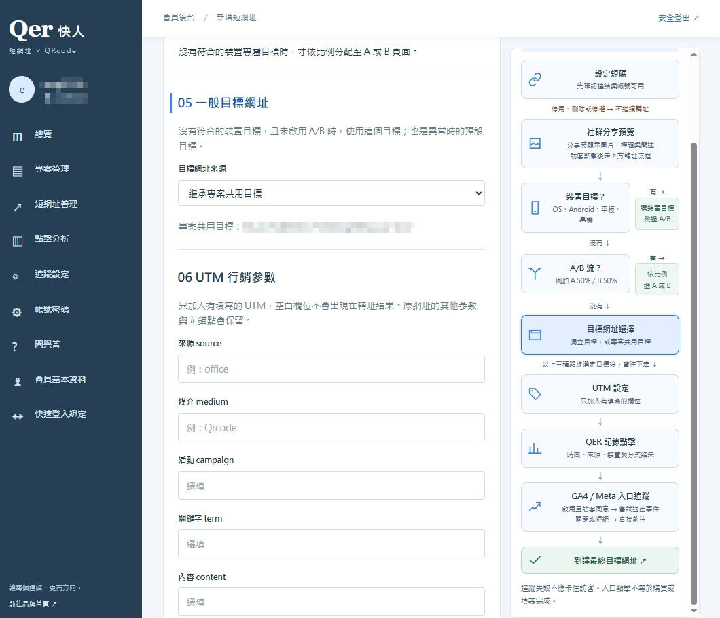Select the A/B 流？ flow card
Image resolution: width=720 pixels, height=618 pixels.
click(575, 274)
